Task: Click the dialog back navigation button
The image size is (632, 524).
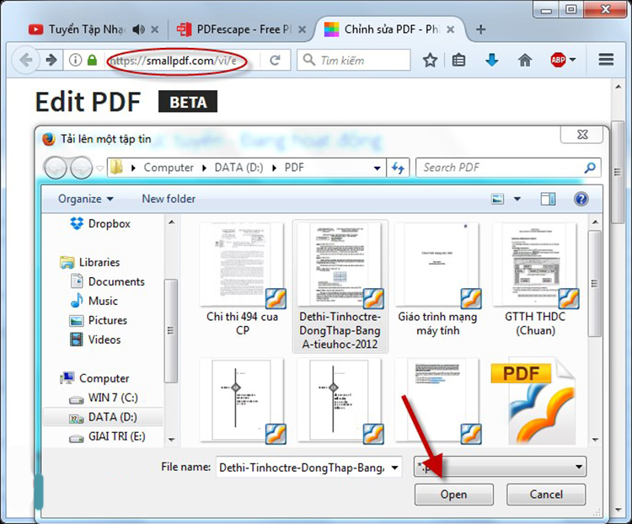Action: pos(56,168)
